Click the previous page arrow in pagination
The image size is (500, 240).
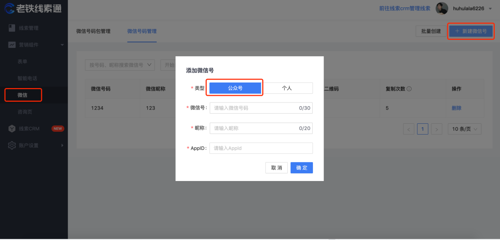pyautogui.click(x=408, y=129)
